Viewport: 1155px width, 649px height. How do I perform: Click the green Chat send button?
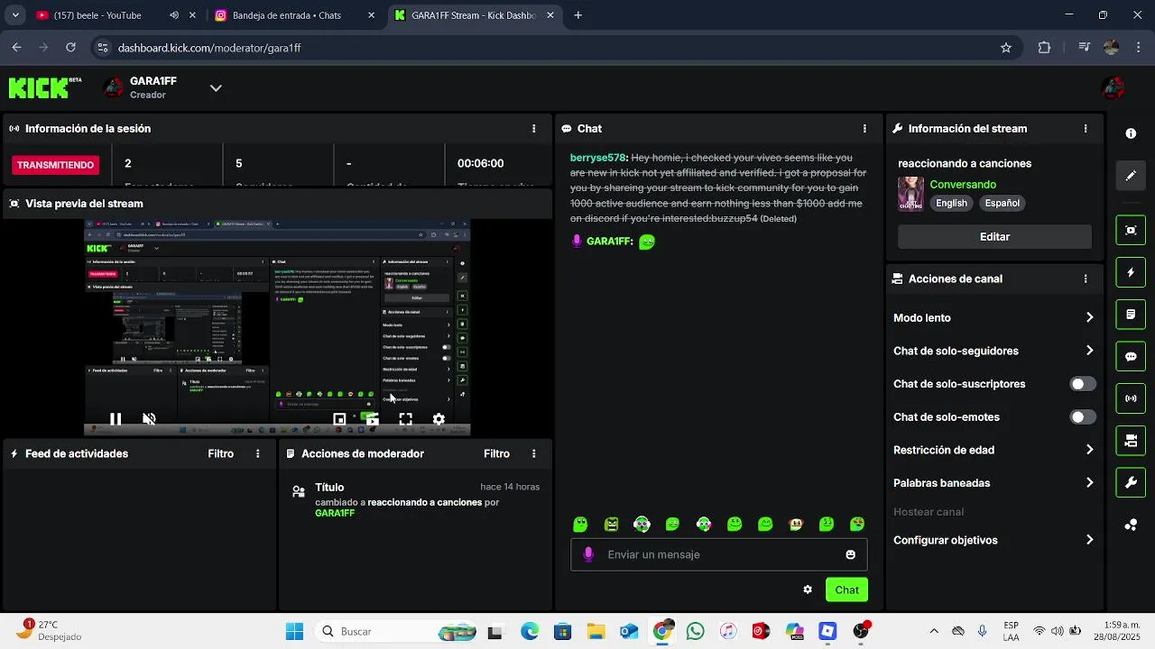click(x=846, y=590)
